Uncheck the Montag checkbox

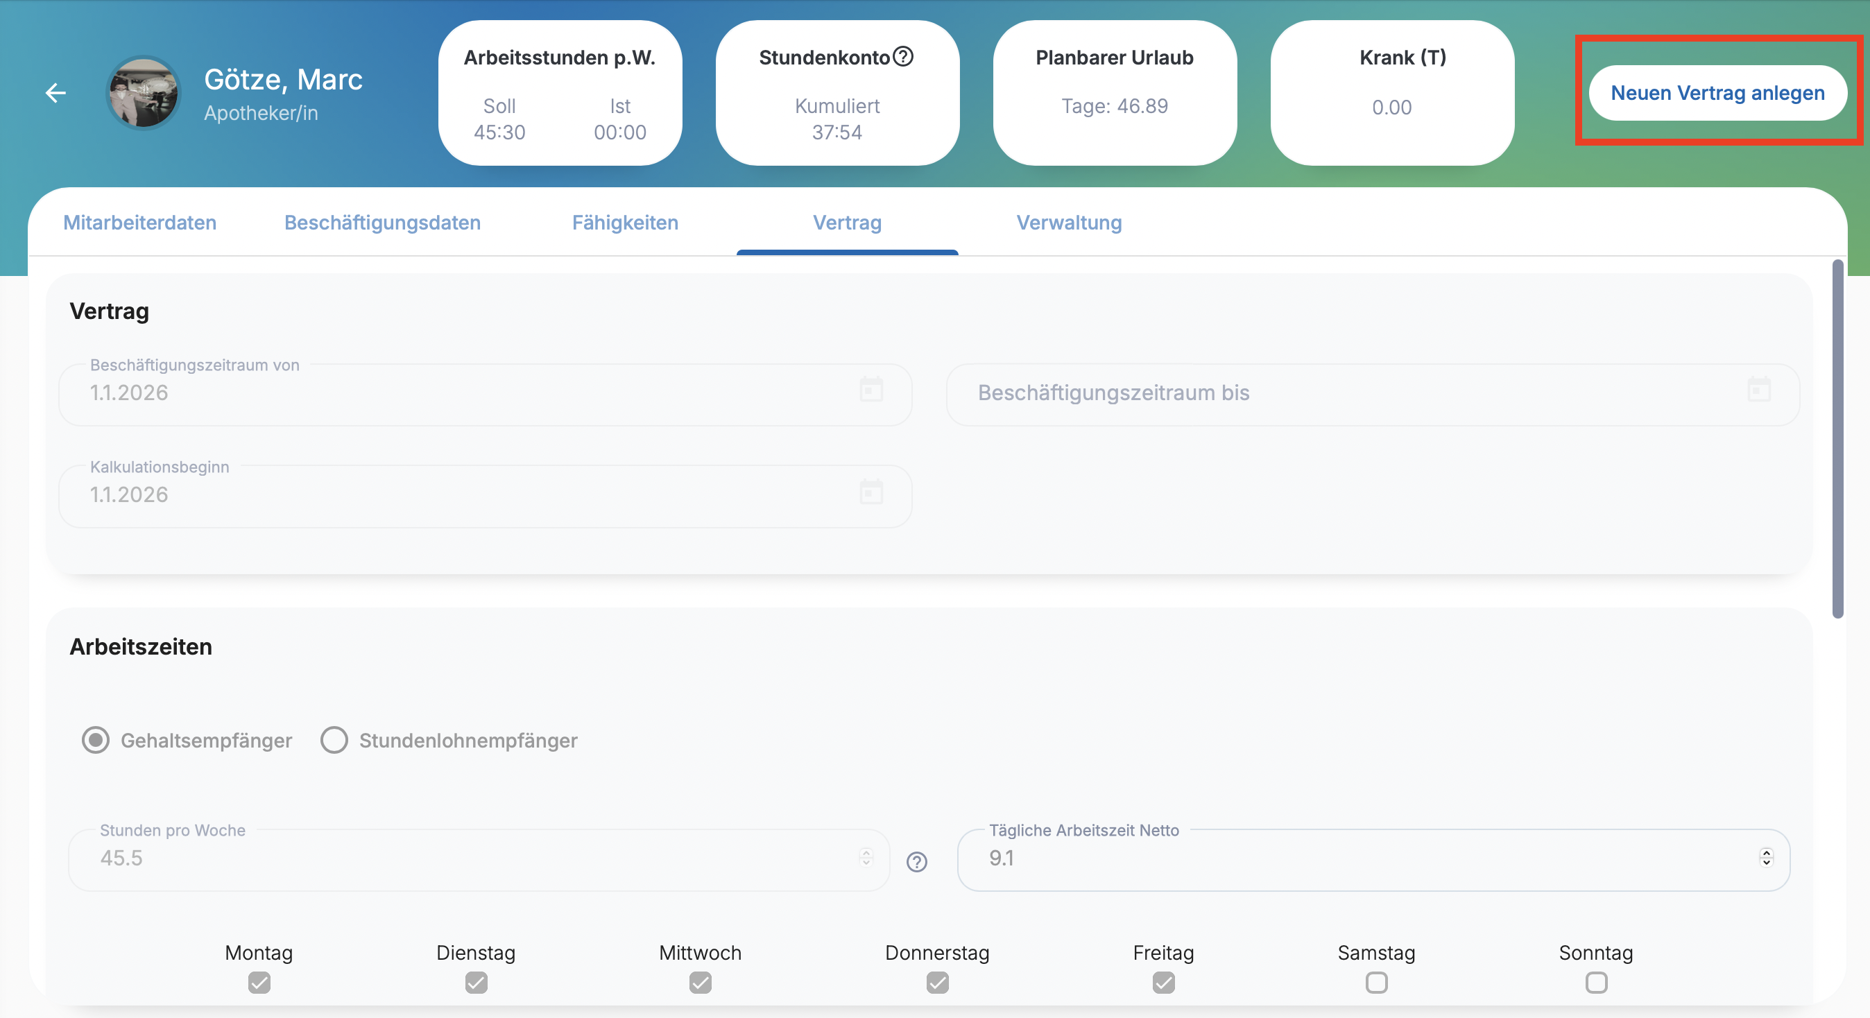pos(259,983)
